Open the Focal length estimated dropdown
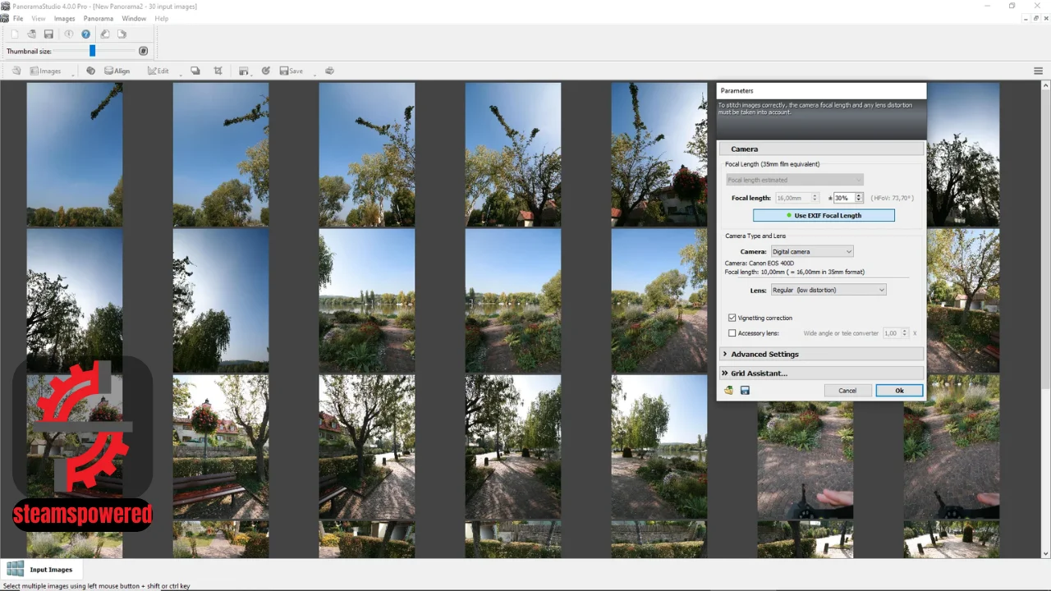The image size is (1051, 591). [795, 180]
